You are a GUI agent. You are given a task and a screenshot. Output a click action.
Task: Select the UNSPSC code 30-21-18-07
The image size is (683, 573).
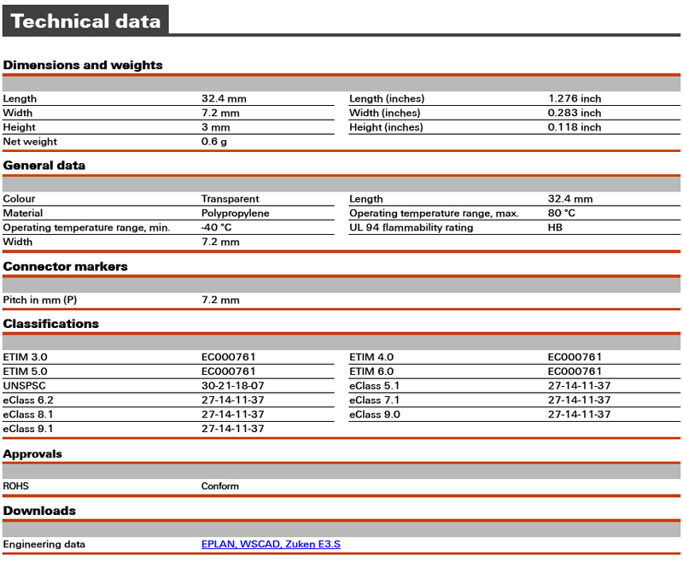click(232, 386)
